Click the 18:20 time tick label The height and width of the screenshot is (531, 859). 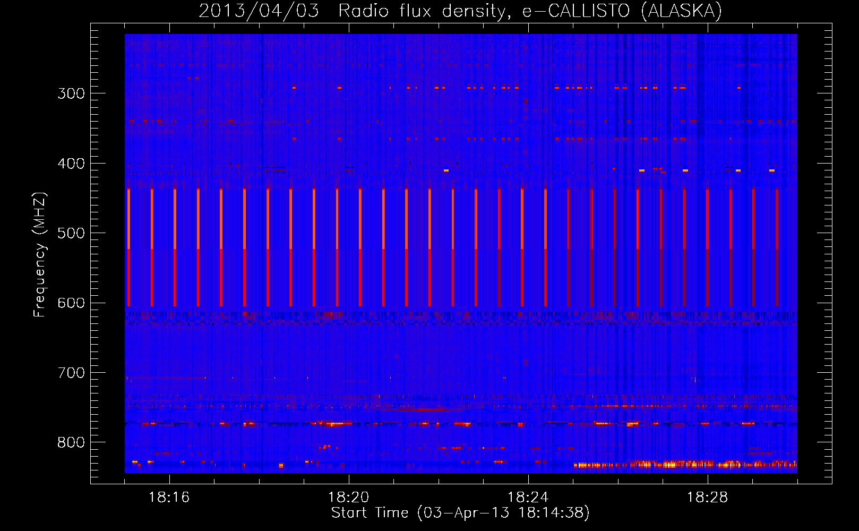[349, 498]
